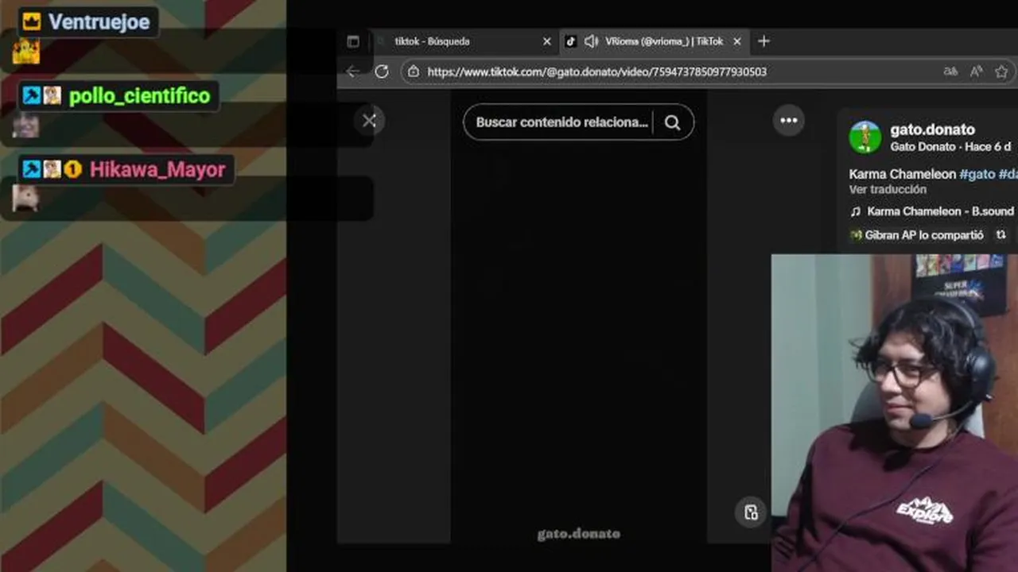View site information lock icon
This screenshot has width=1018, height=572.
pyautogui.click(x=413, y=71)
